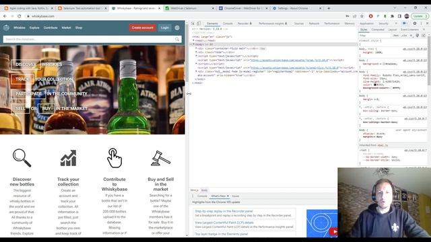Open the Recorder tab
This screenshot has height=242, width=431.
[244, 24]
